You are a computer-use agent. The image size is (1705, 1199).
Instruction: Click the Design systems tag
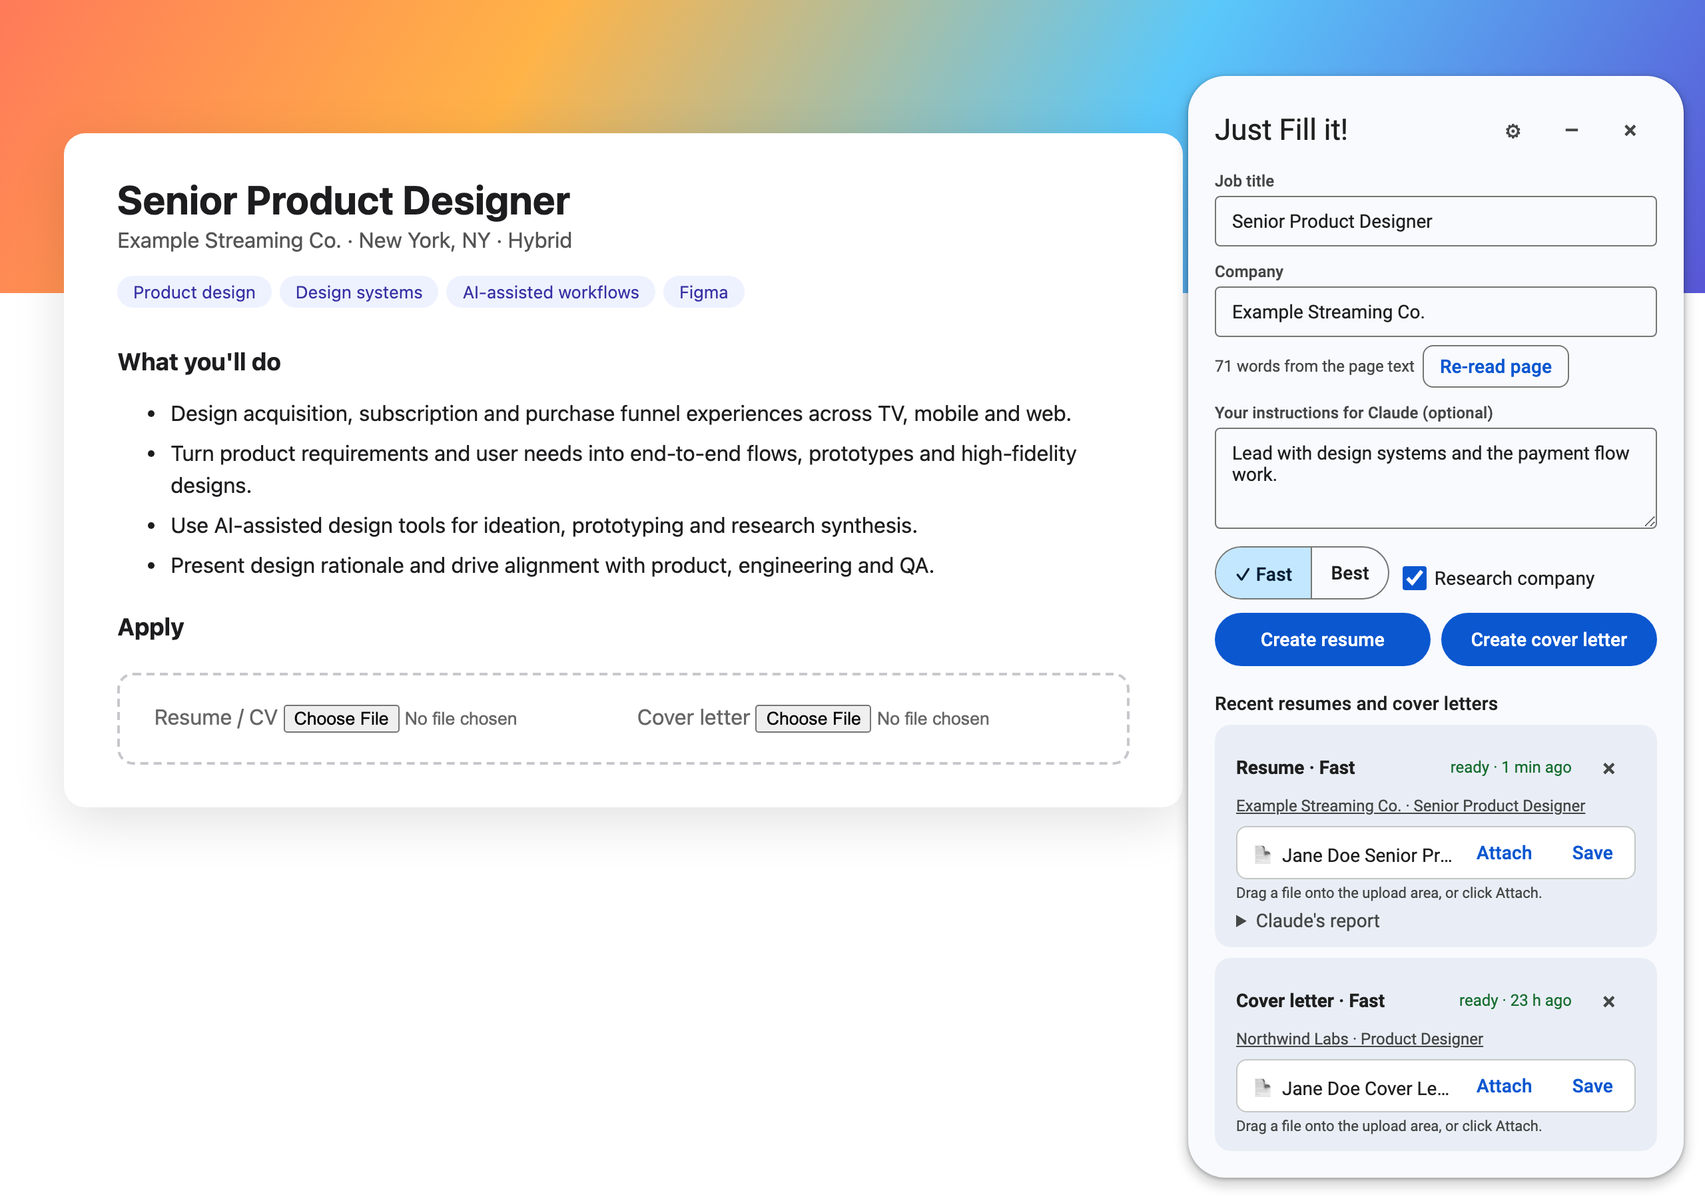pyautogui.click(x=359, y=292)
